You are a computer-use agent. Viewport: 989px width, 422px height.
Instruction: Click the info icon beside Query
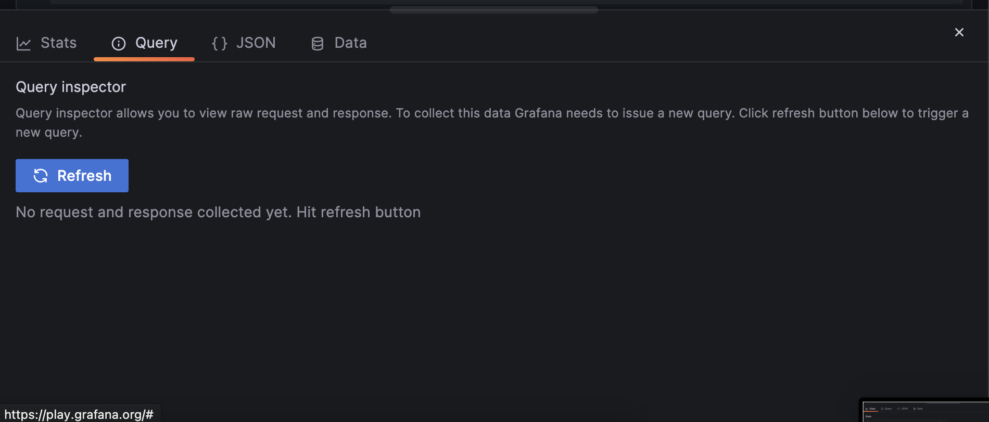point(118,44)
